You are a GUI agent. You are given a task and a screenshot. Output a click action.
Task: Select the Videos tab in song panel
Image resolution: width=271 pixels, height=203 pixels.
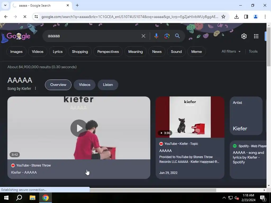[x=84, y=85]
